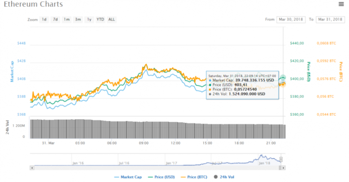Click the From date input field
This screenshot has width=349, height=182.
[291, 19]
